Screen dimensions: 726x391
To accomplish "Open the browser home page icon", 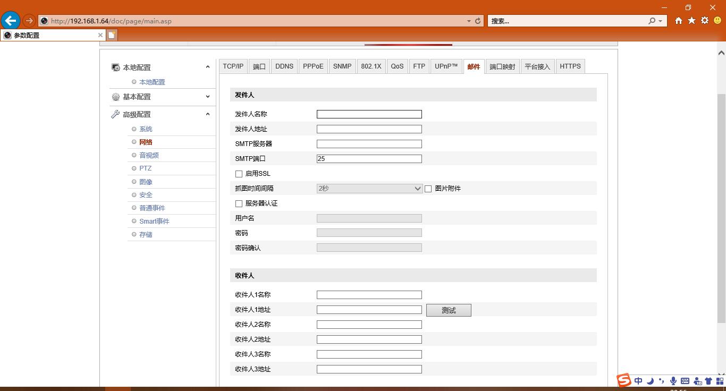I will [679, 21].
